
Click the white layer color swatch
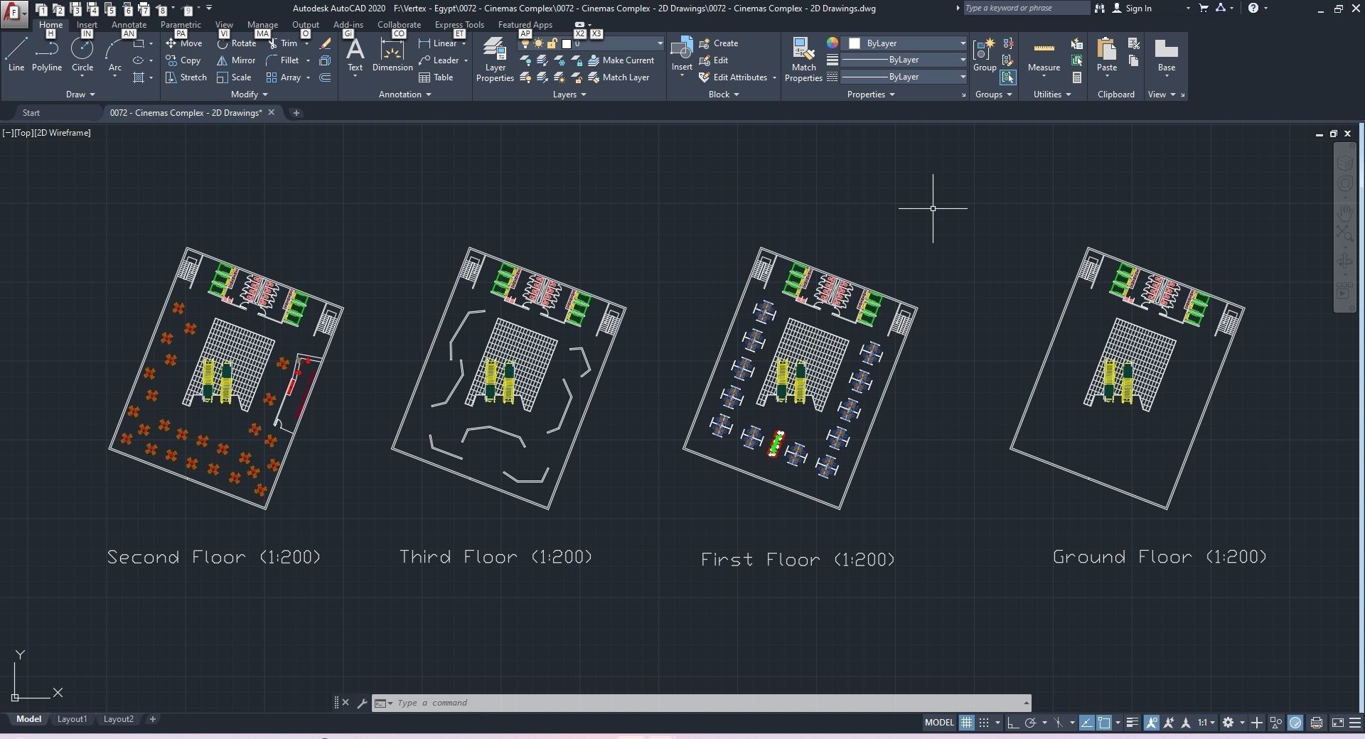point(567,43)
